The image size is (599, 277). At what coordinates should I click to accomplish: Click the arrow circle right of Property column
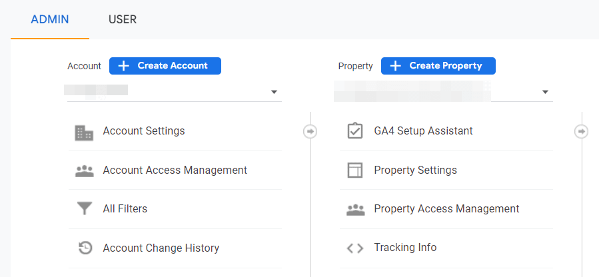point(582,132)
